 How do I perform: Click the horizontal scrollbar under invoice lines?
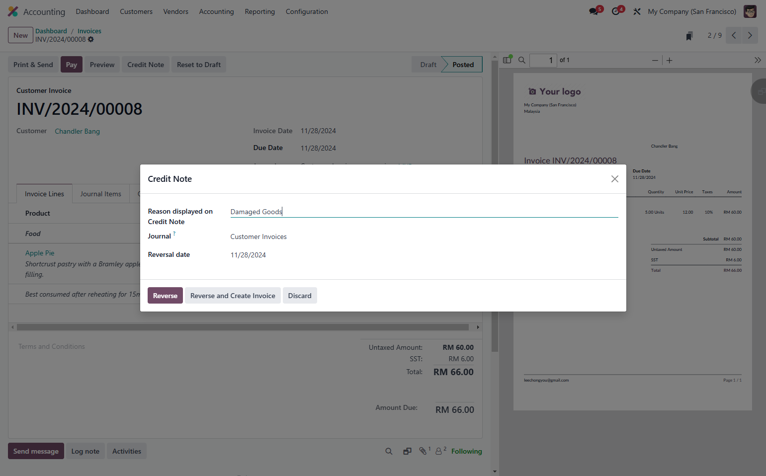243,327
